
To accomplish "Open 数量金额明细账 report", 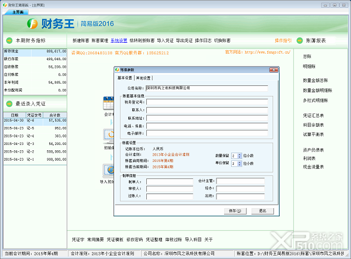I will coord(318,91).
